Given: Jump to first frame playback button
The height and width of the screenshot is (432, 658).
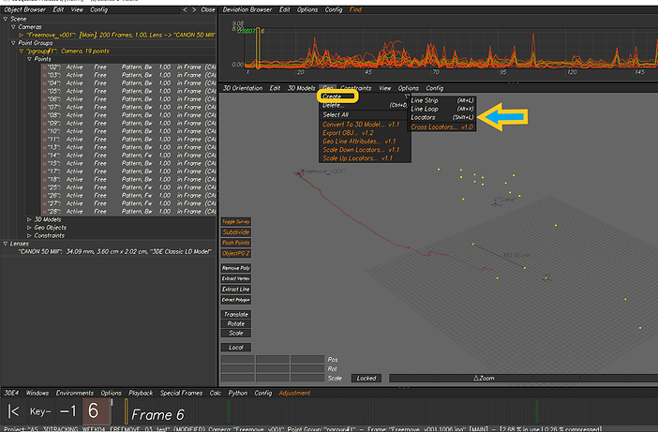Looking at the screenshot, I should pyautogui.click(x=13, y=411).
